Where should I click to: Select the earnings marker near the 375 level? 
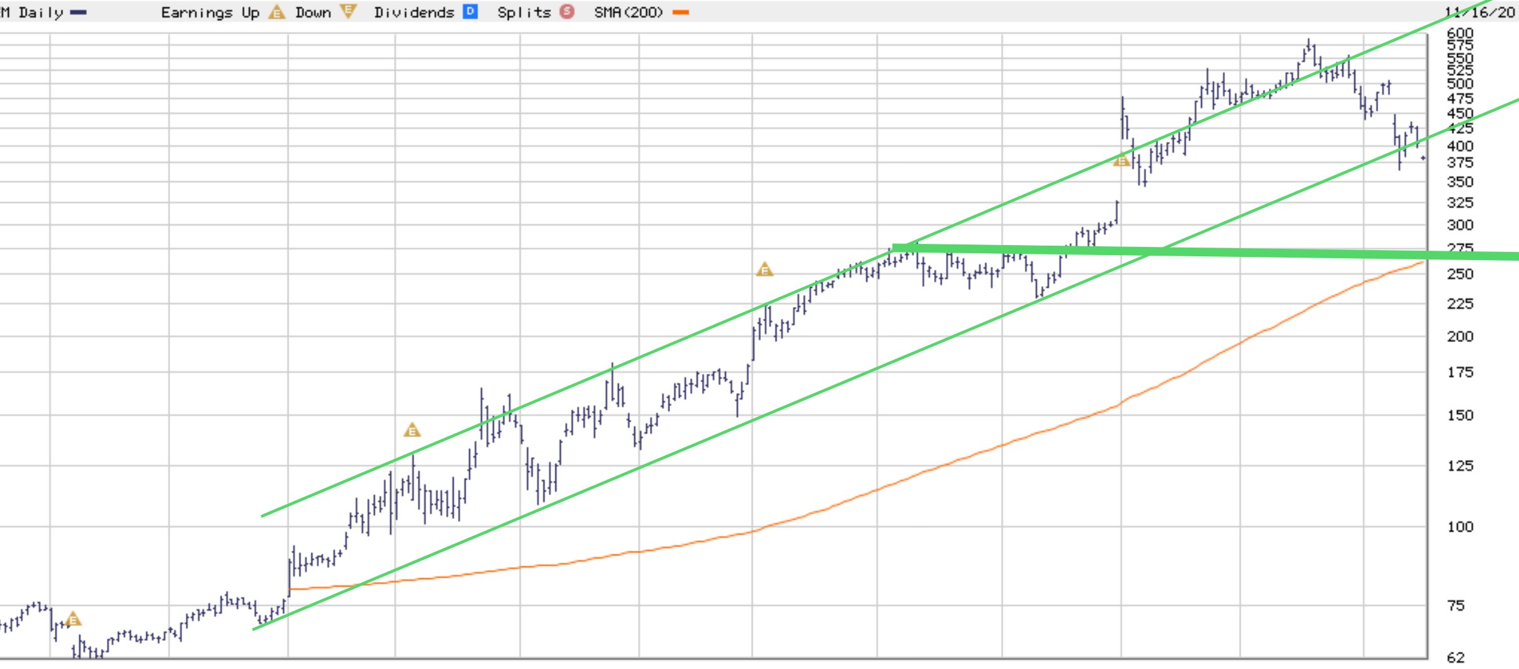tap(1122, 160)
